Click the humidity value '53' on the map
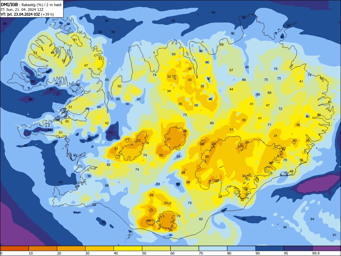The image size is (341, 256). [x=35, y=53]
